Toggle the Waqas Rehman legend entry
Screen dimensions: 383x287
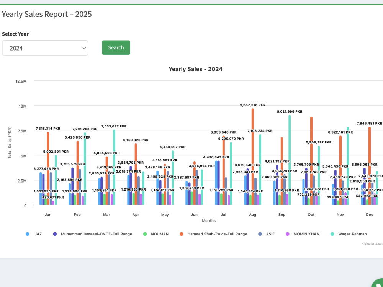(349, 234)
